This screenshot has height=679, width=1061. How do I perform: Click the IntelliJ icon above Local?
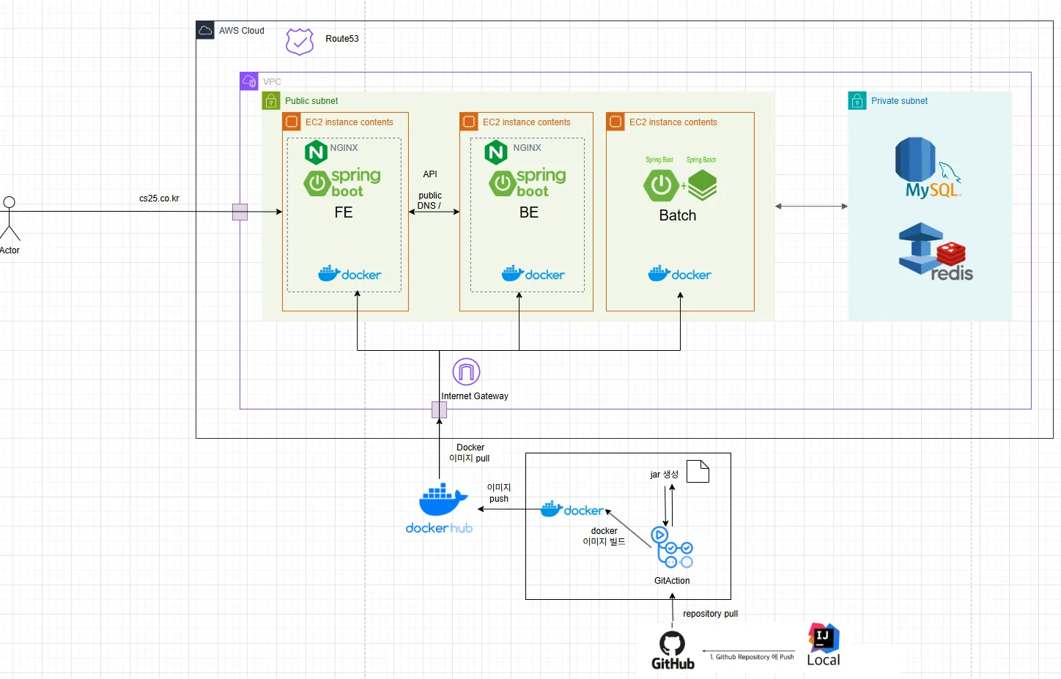824,637
